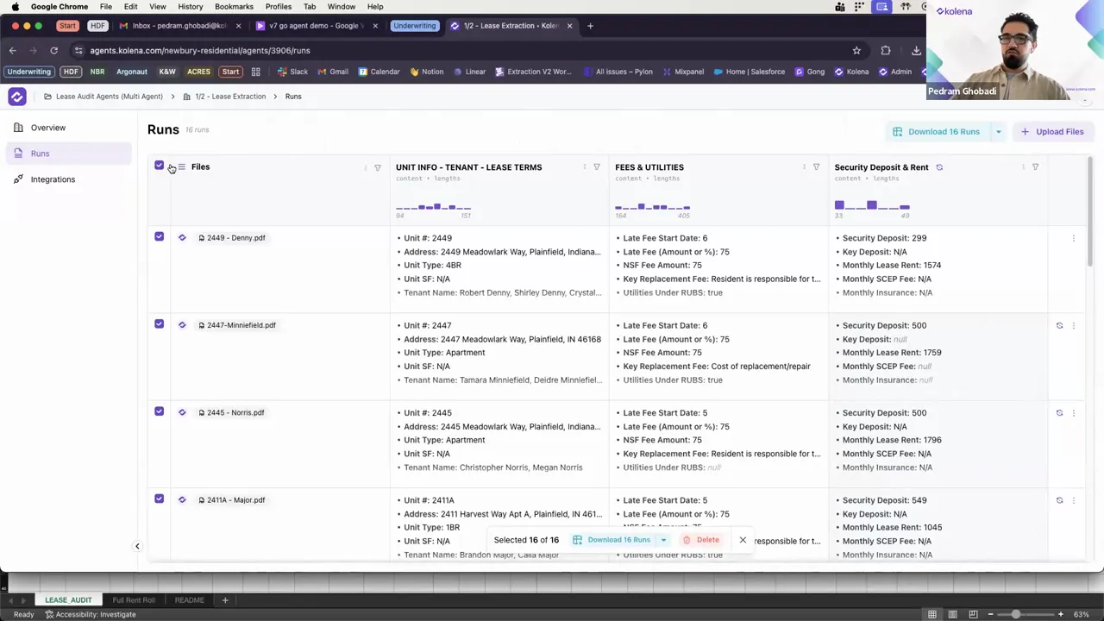Click the Delete trash icon in the selection bar
The width and height of the screenshot is (1104, 621).
point(687,539)
